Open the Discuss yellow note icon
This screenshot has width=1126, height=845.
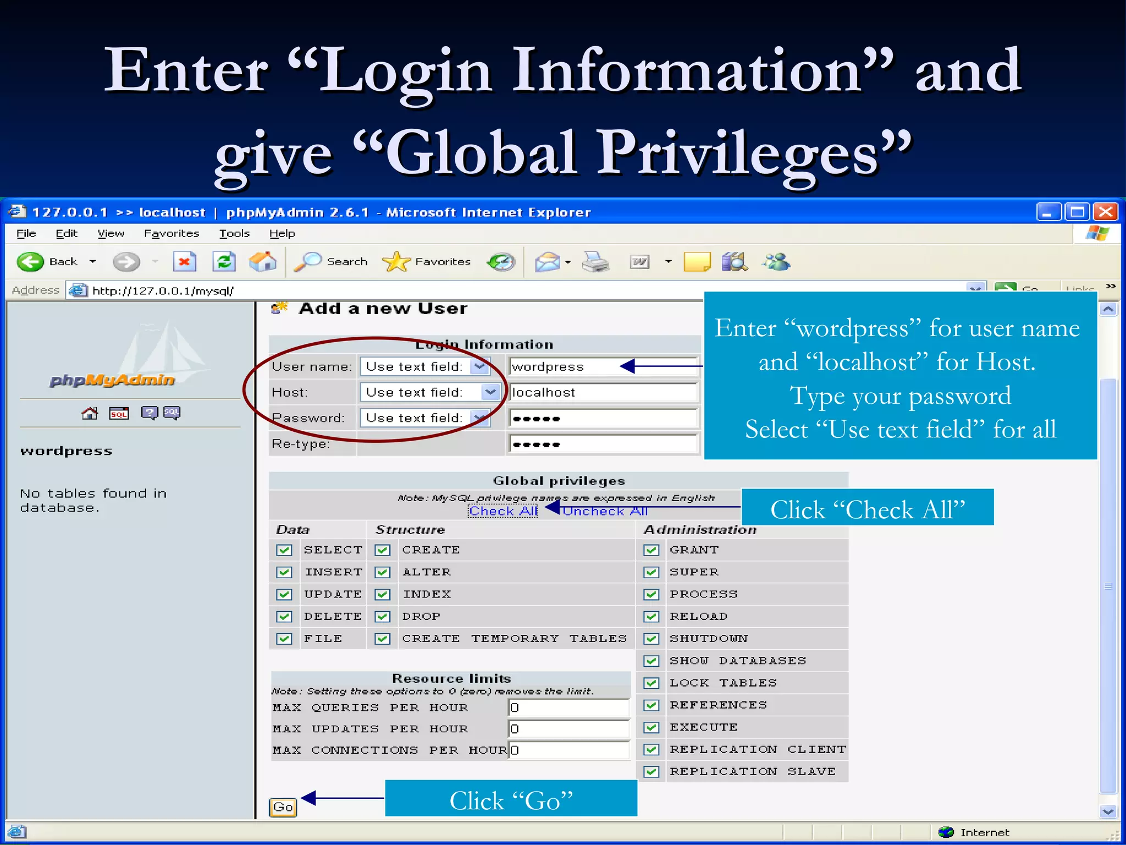(x=697, y=262)
